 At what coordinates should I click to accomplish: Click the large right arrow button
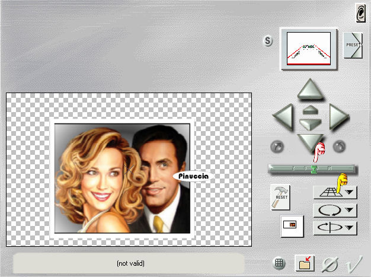point(339,116)
